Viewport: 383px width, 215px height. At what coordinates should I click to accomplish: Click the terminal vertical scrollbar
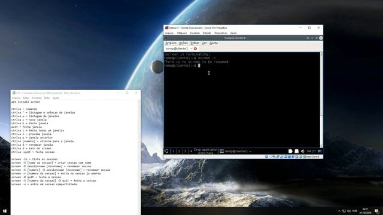pos(321,100)
